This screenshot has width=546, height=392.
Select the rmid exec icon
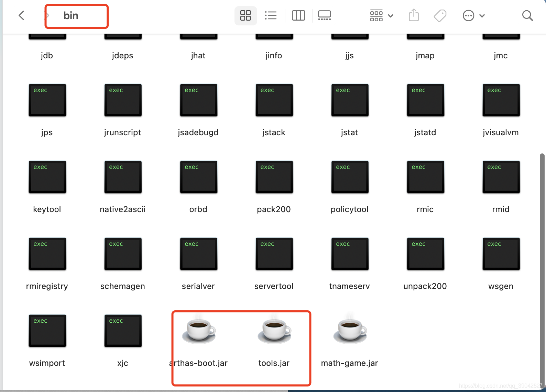coord(501,177)
